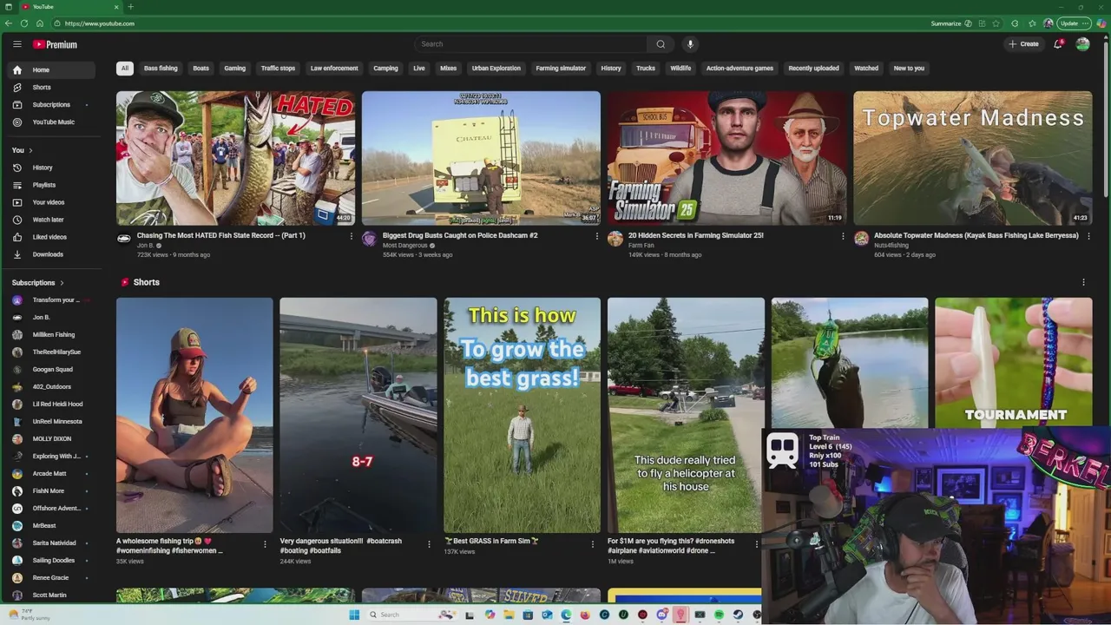Open the Jon B. channel link under video
This screenshot has height=625, width=1111.
[x=145, y=246]
